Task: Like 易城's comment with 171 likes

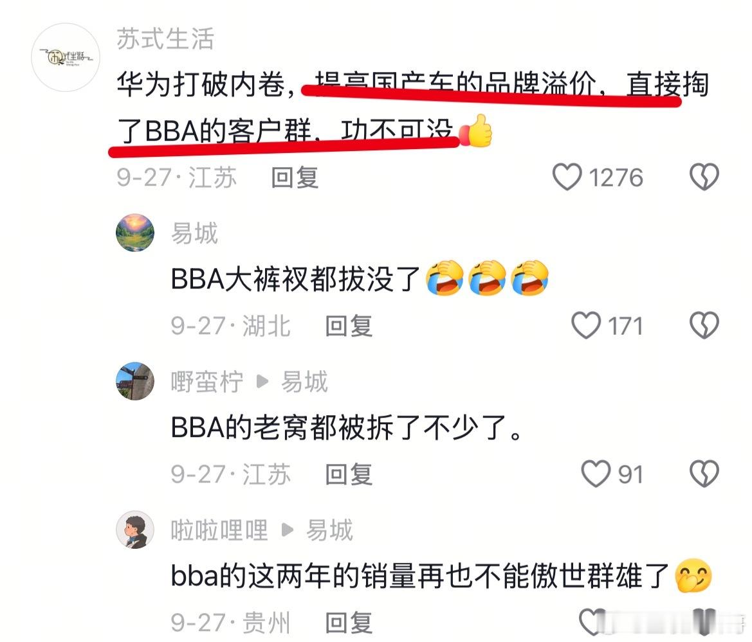Action: pyautogui.click(x=585, y=325)
